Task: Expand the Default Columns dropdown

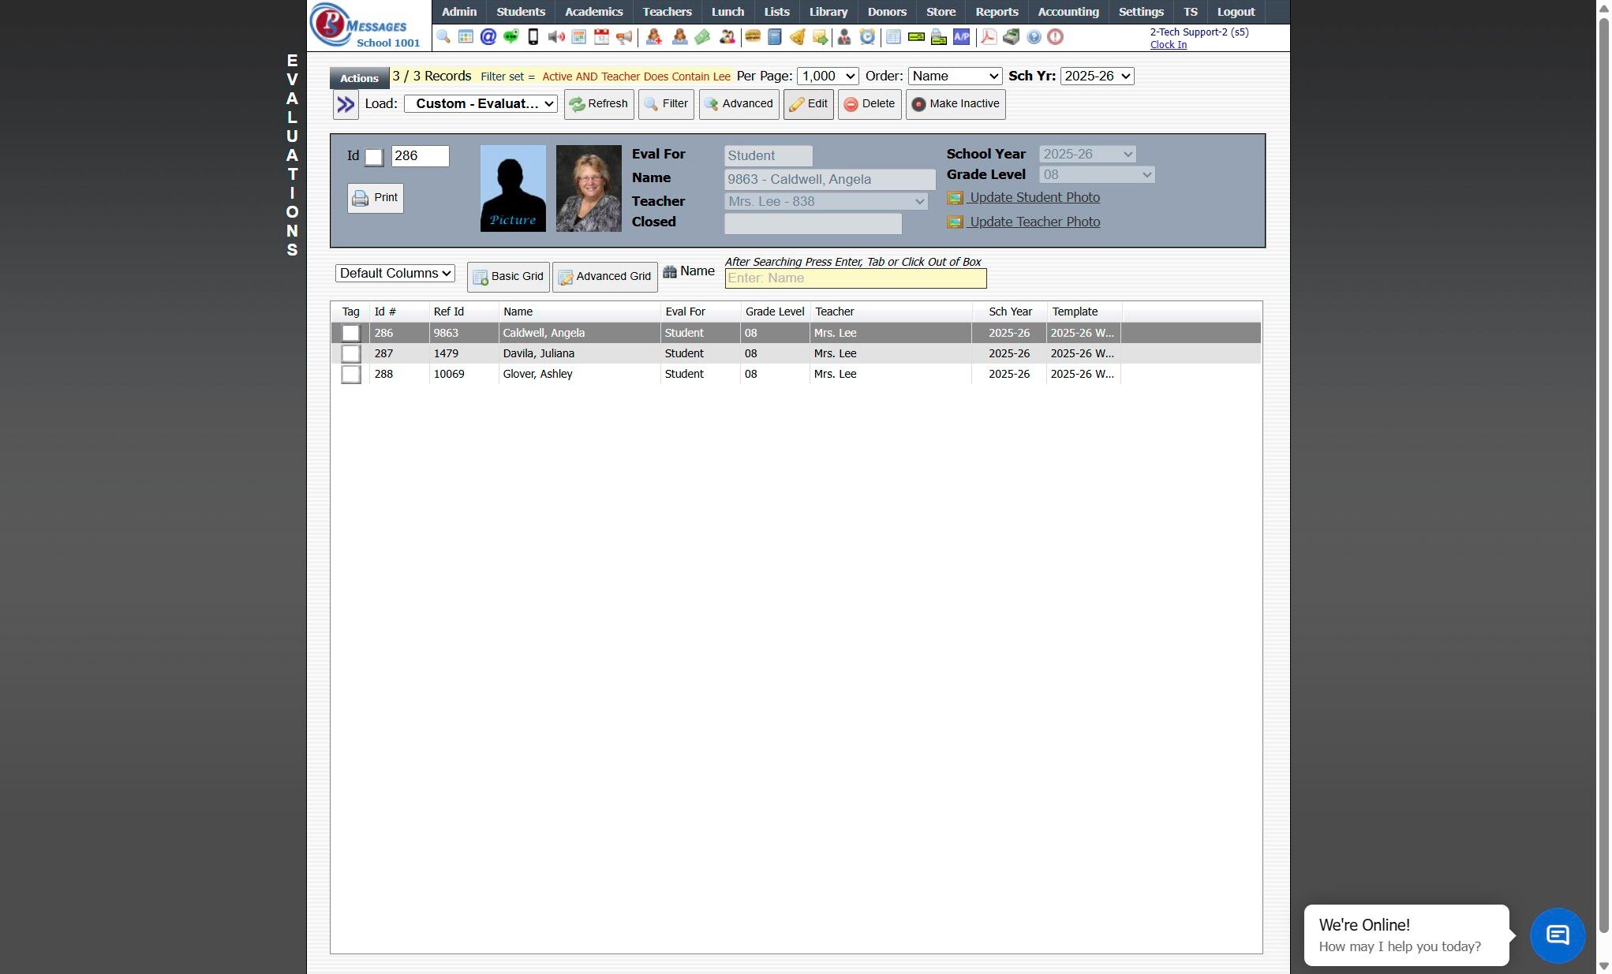Action: tap(395, 274)
